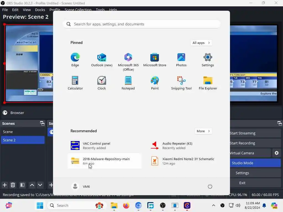
Task: Open OBS Edit menu
Action: pos(15,10)
